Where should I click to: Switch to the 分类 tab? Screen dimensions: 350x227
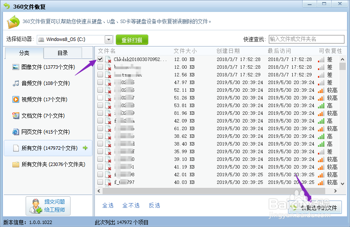click(24, 53)
